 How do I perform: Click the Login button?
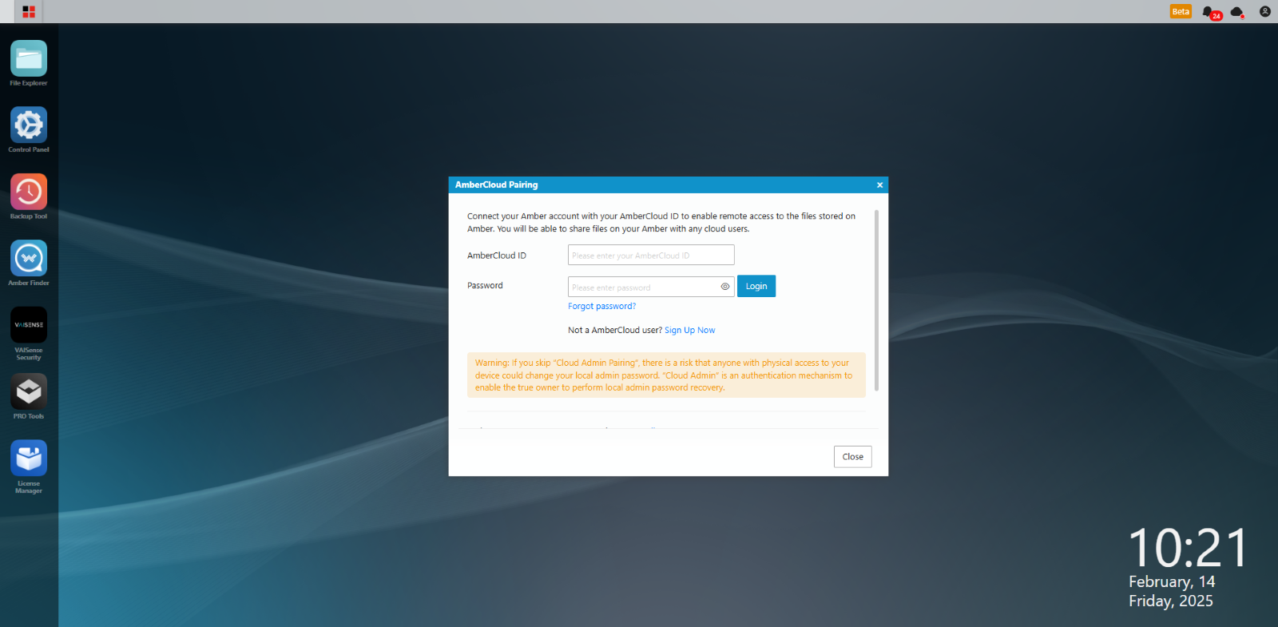tap(756, 287)
